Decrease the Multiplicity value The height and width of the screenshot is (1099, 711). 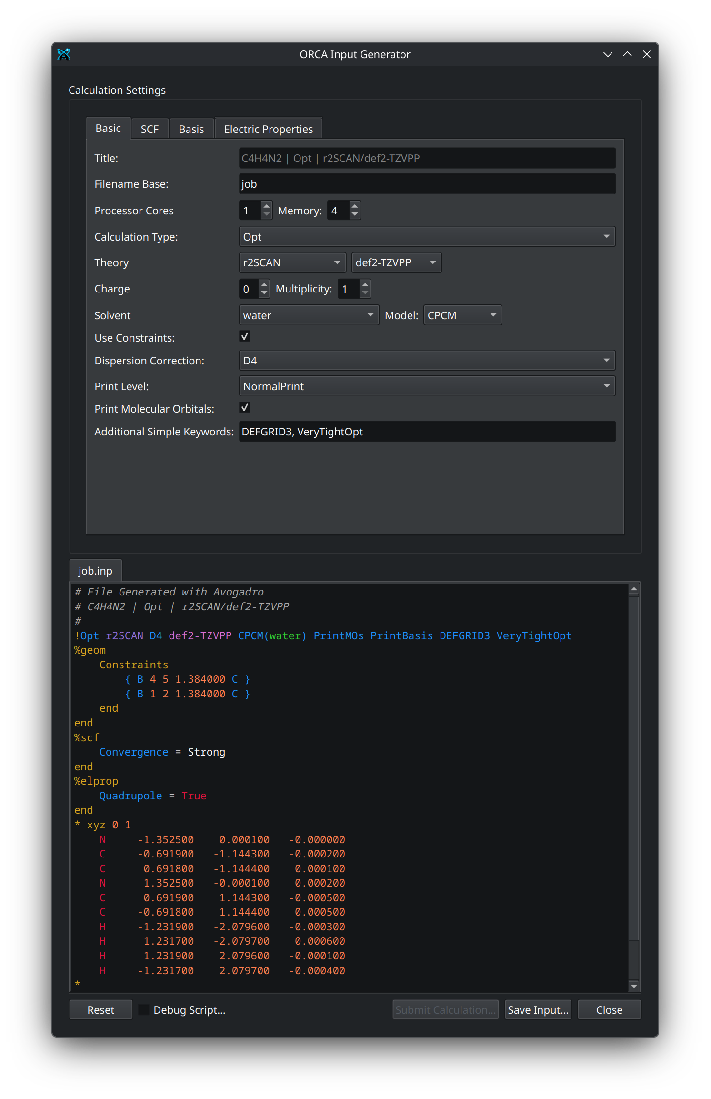365,293
